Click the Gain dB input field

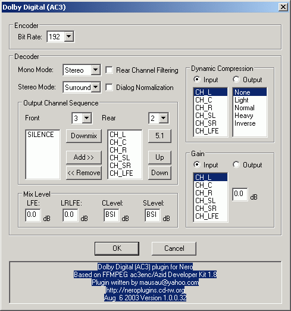coord(240,194)
